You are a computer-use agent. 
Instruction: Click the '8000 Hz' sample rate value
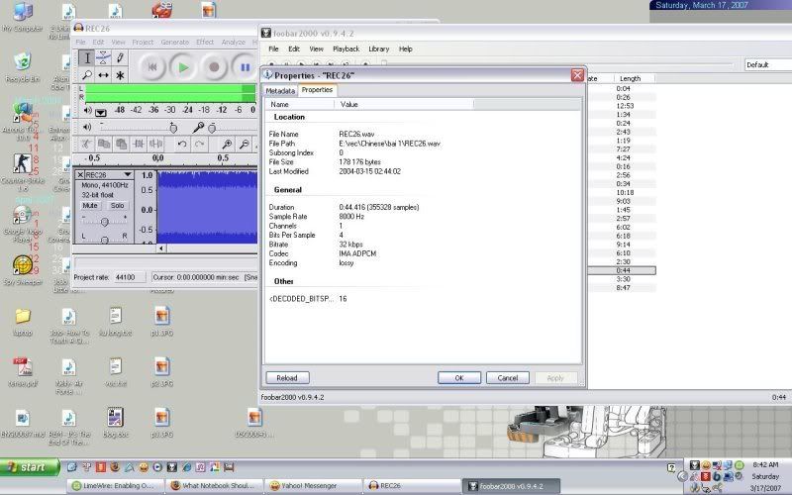click(x=351, y=216)
